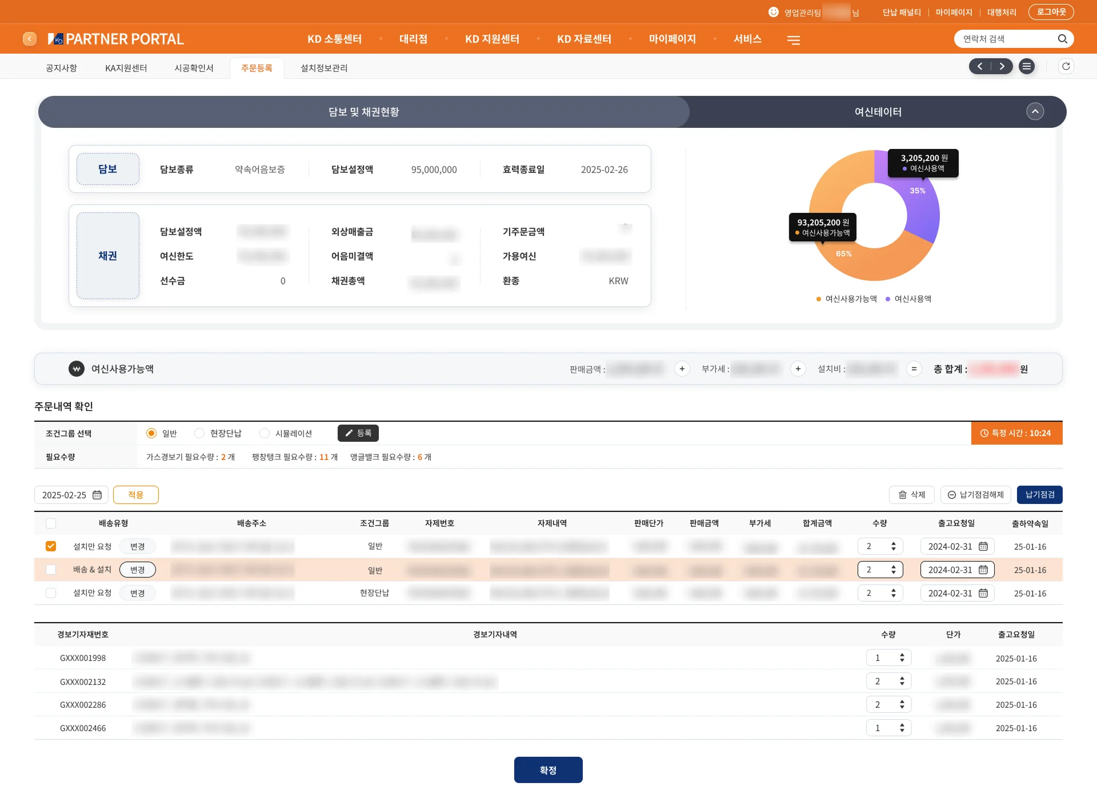Select the 시뮬레이션 radio option
Screen dimensions: 1097x811
(265, 433)
